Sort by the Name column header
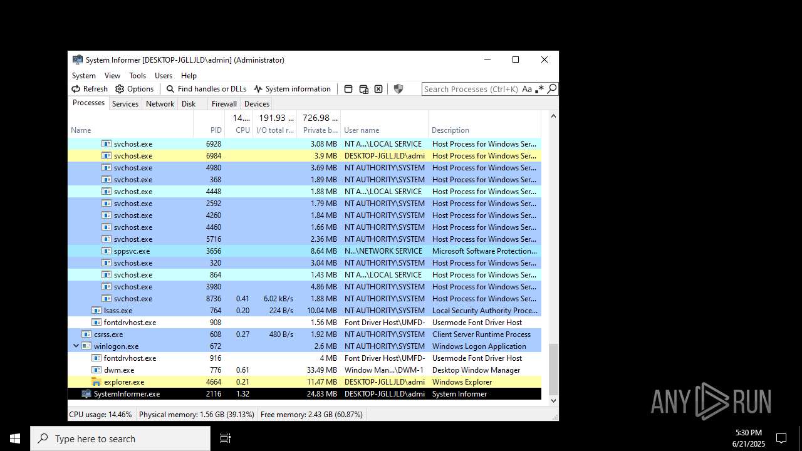The image size is (802, 451). (130, 124)
